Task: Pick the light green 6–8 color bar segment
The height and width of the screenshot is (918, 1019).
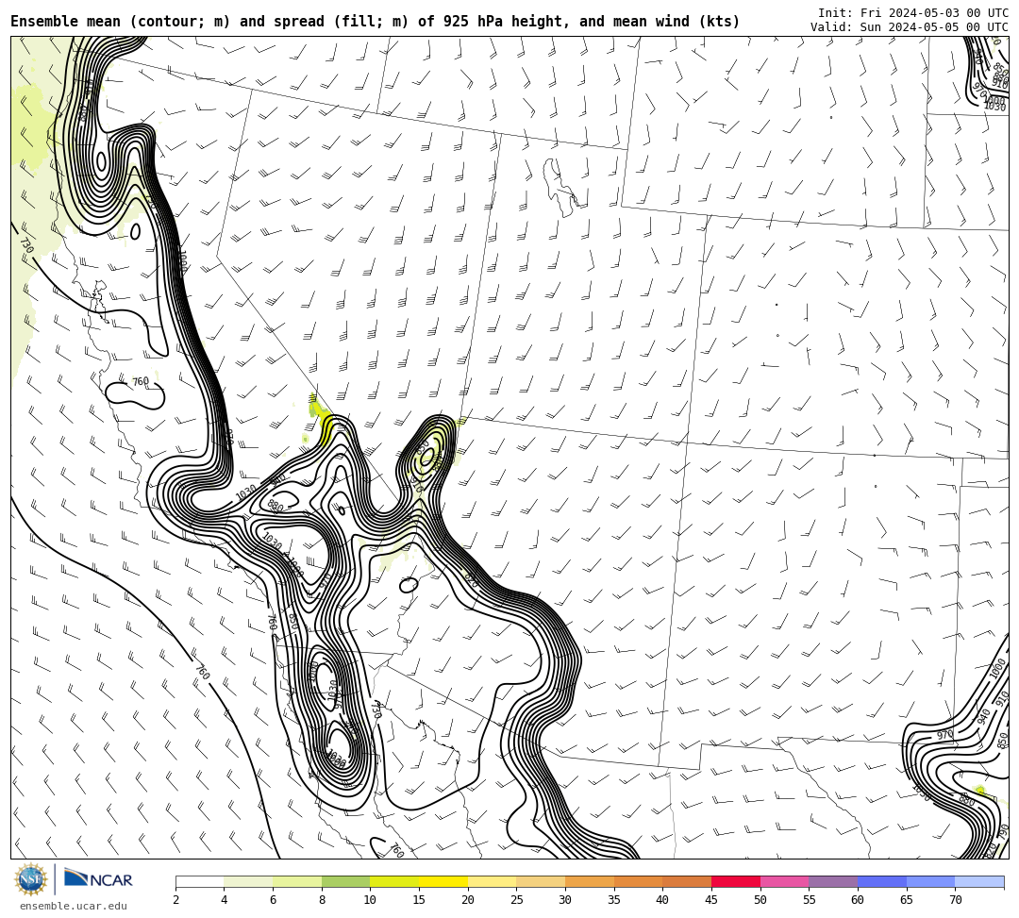Action: [297, 881]
